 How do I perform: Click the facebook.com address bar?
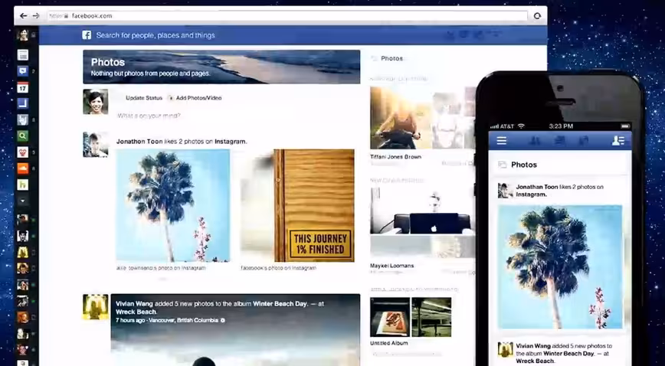[x=287, y=15]
